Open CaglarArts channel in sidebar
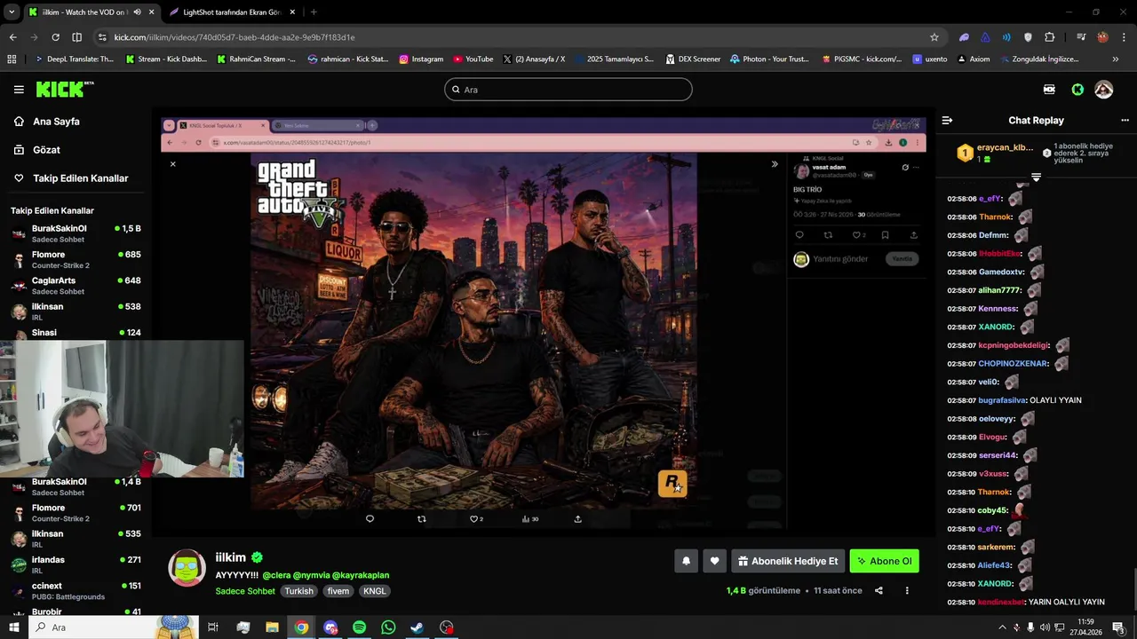This screenshot has height=639, width=1137. point(76,286)
